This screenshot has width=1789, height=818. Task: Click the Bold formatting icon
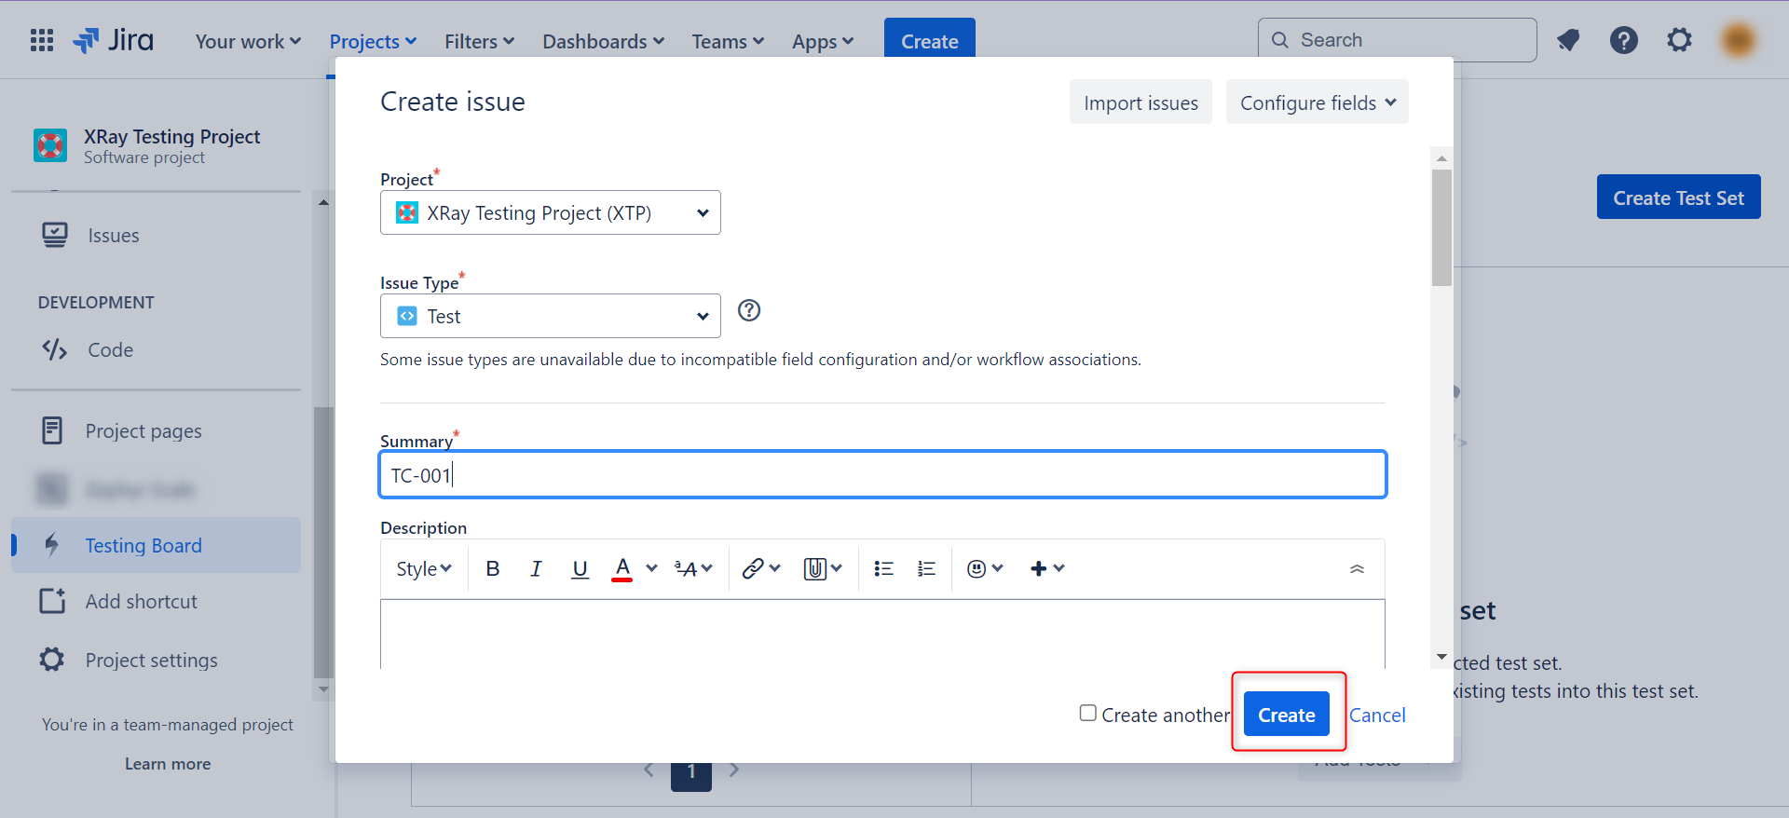(x=493, y=568)
